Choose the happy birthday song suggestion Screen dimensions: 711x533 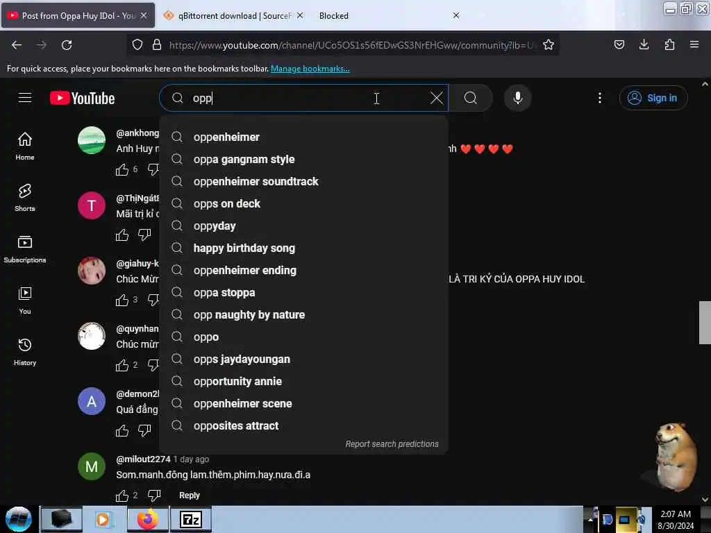[304, 248]
